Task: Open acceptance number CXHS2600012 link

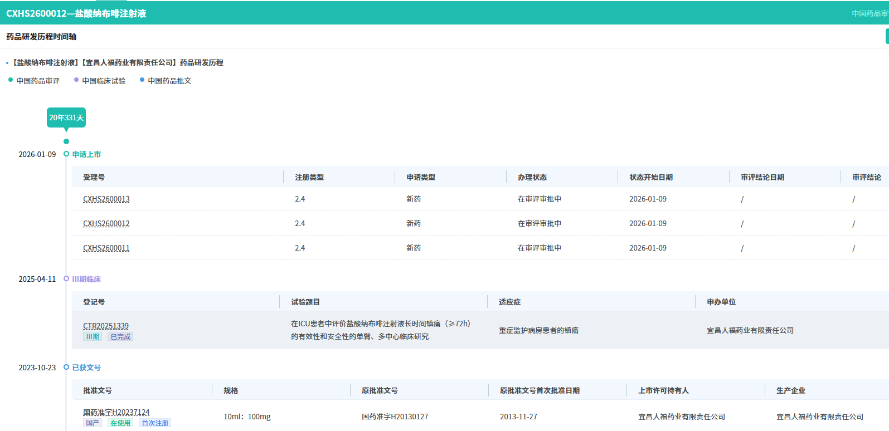Action: click(106, 223)
